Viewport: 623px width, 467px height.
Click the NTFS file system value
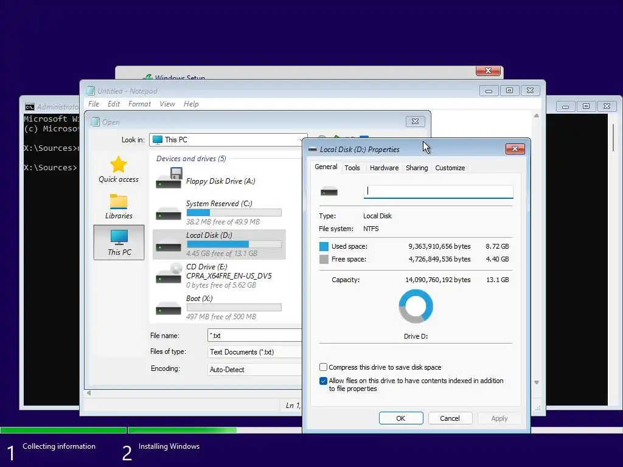click(371, 229)
